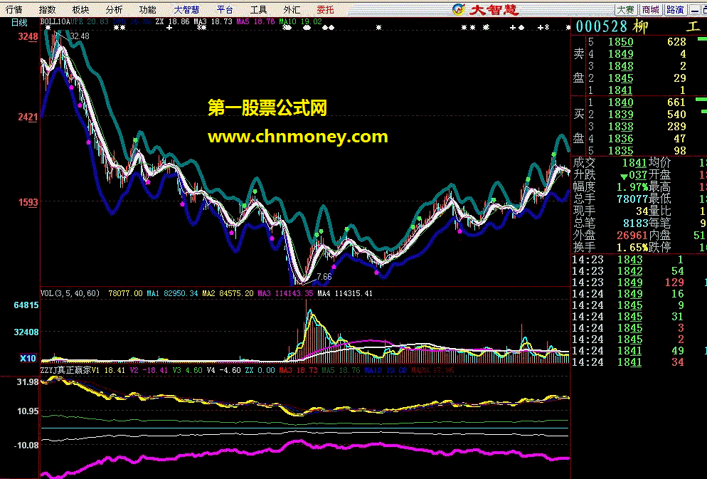Viewport: 707px width, 479px height.
Task: Click the 31.98 indicator axis label
Action: [28, 382]
